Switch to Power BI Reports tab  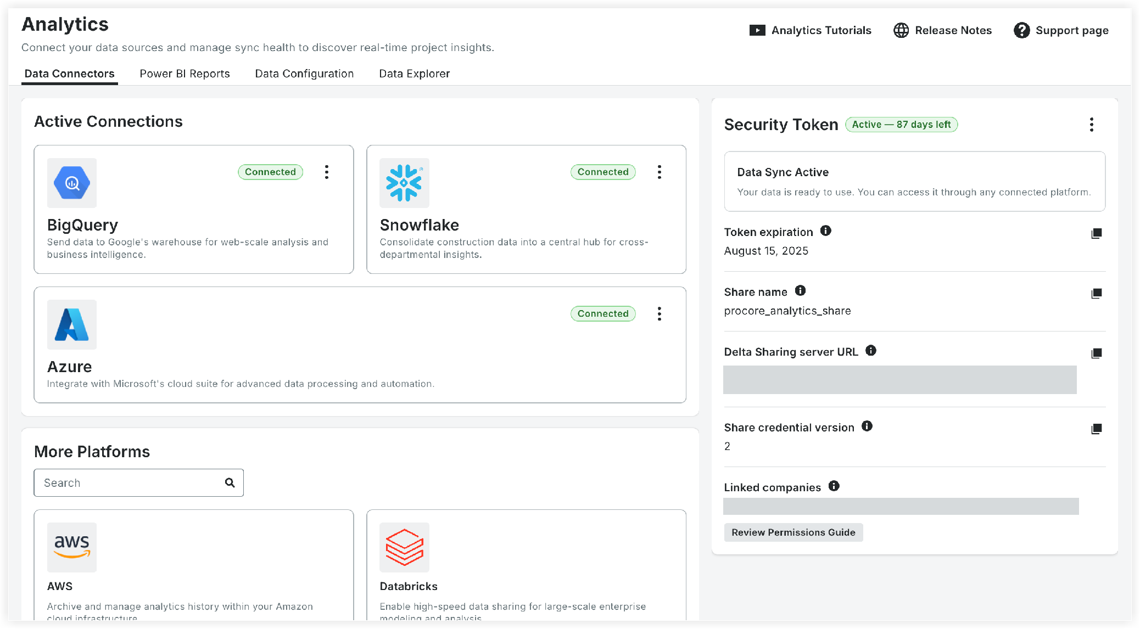pos(185,74)
